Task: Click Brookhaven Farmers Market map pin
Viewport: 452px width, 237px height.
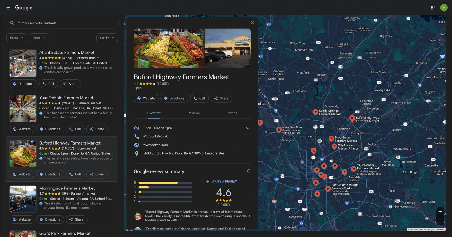Action: [x=331, y=139]
